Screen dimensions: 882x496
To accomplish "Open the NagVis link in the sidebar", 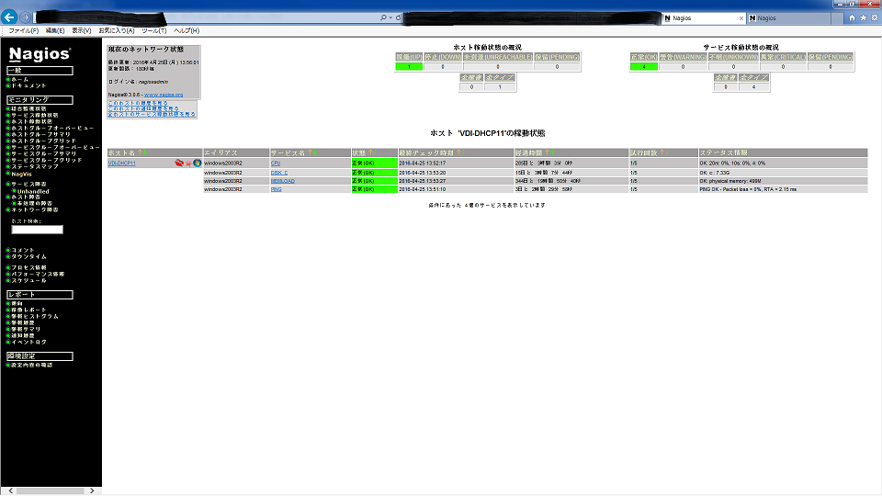I will coord(22,174).
